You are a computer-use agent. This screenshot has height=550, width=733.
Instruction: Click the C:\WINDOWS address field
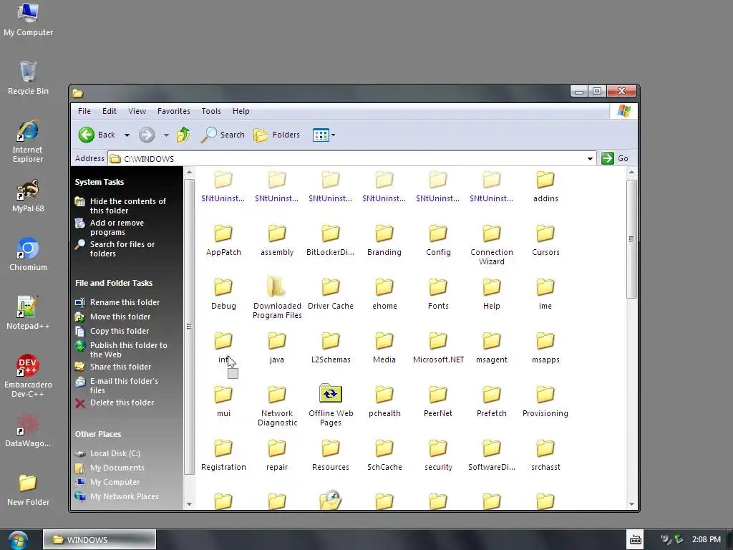point(351,158)
